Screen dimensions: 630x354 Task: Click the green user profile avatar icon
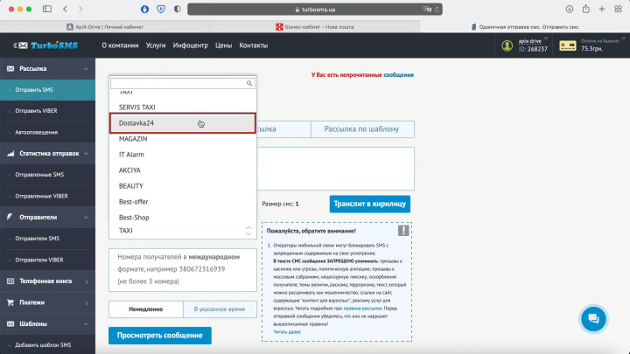point(507,45)
